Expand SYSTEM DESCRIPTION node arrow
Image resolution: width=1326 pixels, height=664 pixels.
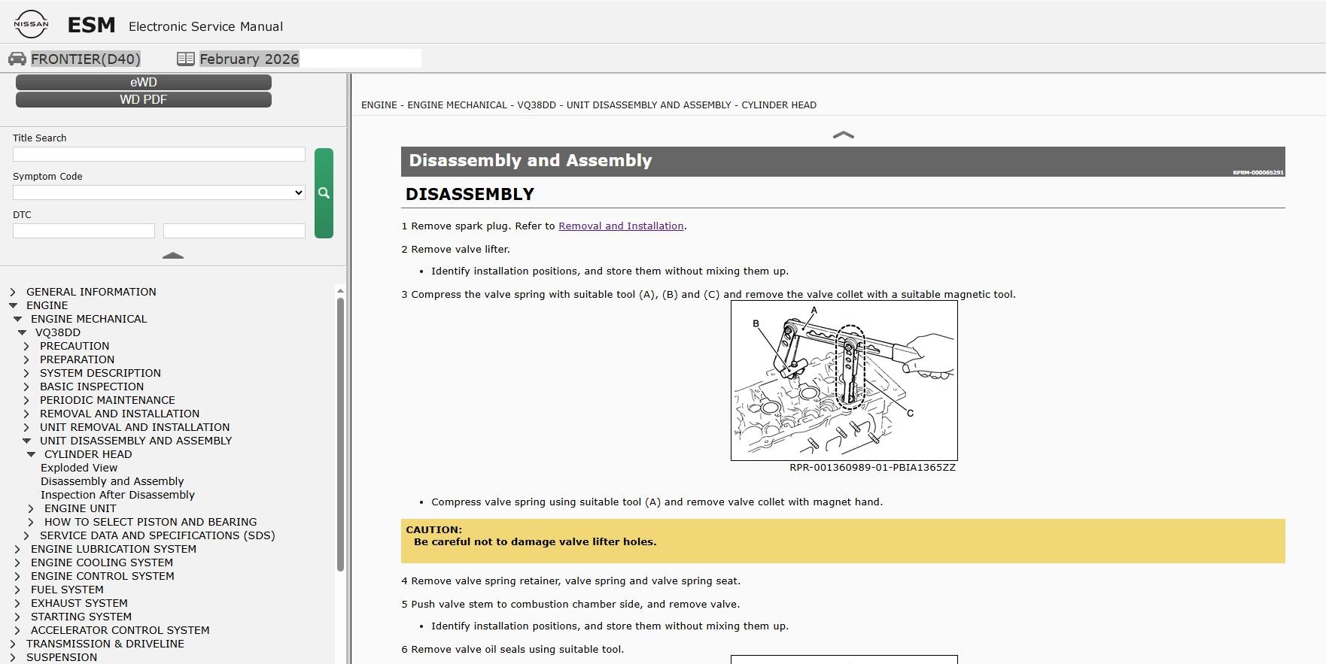pos(26,373)
